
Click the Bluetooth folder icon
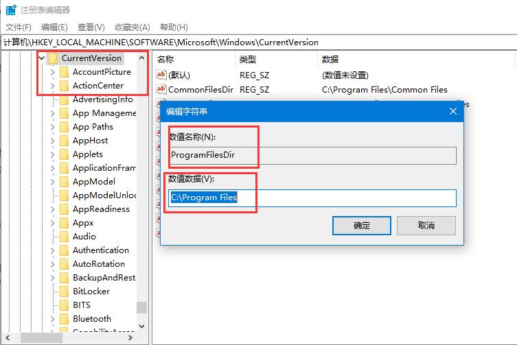pos(64,319)
